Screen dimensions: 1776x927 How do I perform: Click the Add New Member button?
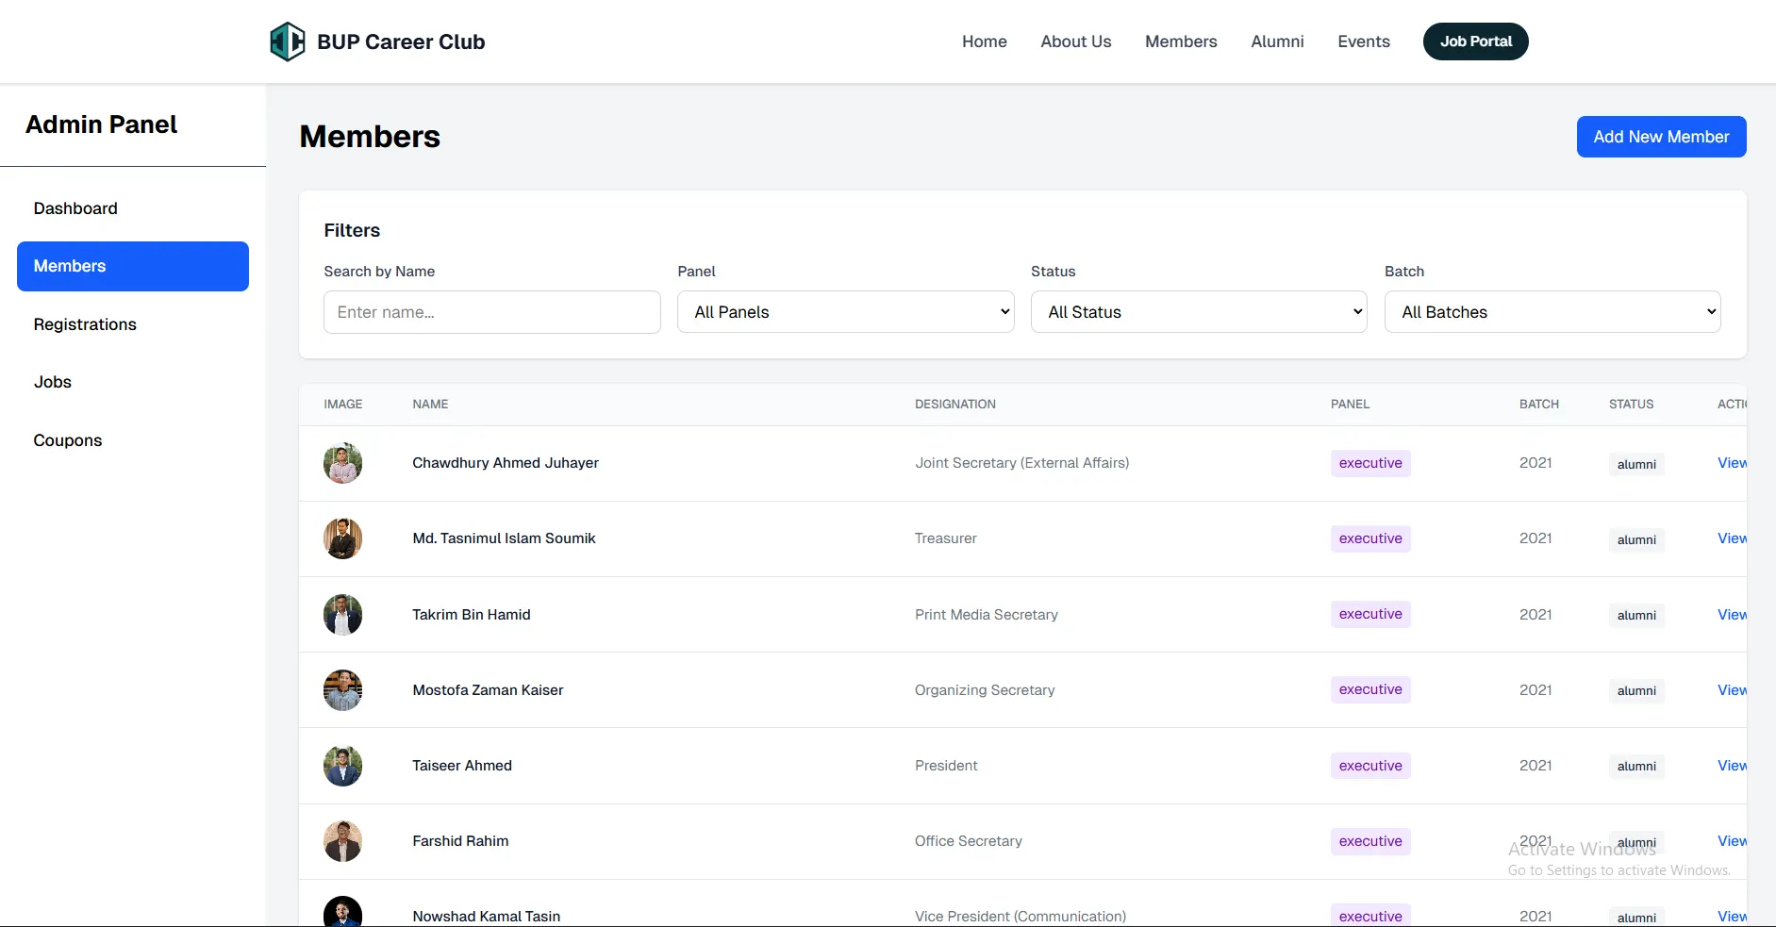(x=1661, y=137)
